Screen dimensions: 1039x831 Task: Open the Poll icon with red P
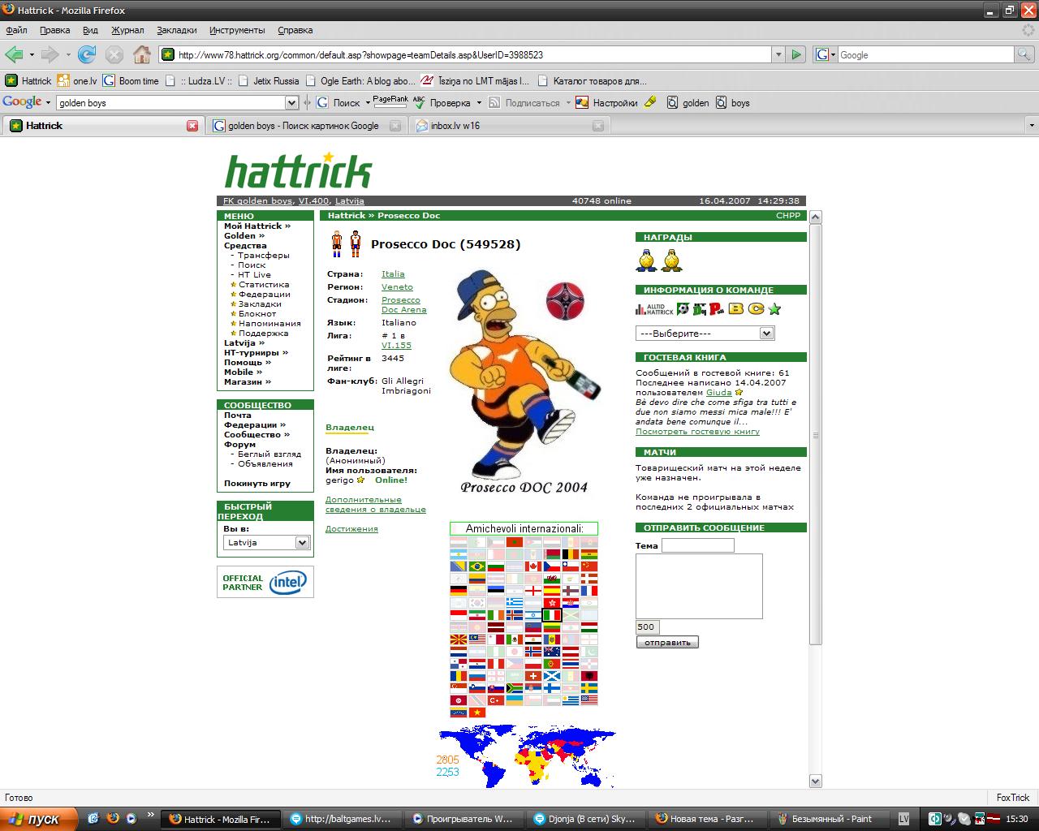(716, 308)
